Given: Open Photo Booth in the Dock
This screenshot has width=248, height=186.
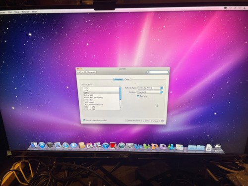Looking at the screenshot, I should 114,146.
